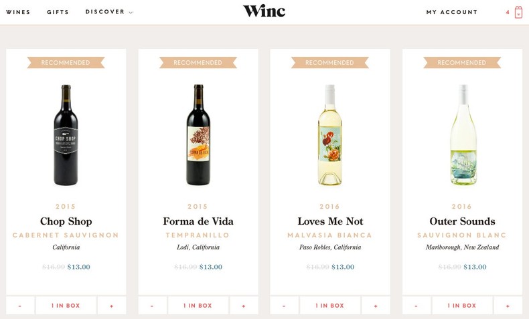Decrease Outer Sounds quantity
Screen dimensions: 529x319
click(x=417, y=306)
